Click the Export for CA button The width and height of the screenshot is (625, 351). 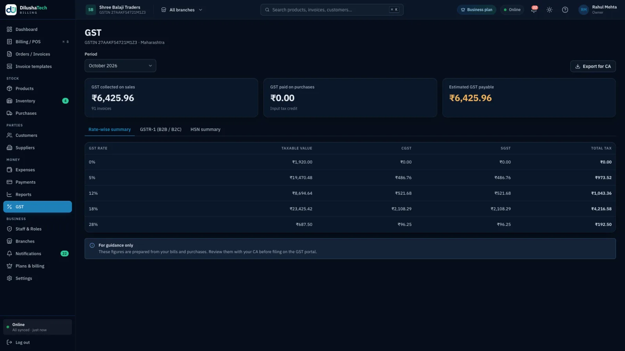point(593,66)
